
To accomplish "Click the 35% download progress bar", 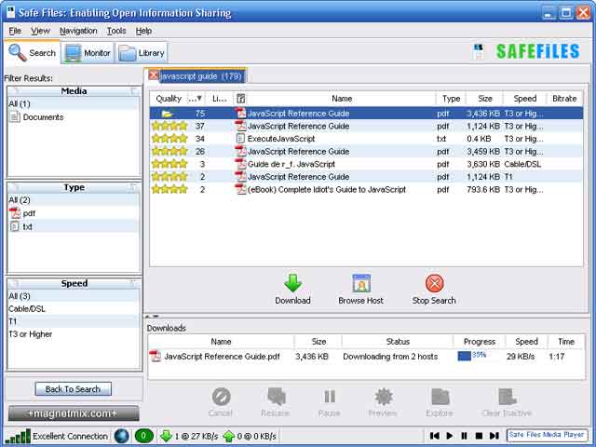I will (x=479, y=356).
